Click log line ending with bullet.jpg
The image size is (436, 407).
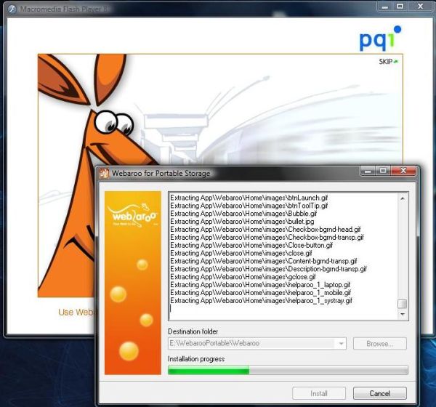(x=242, y=222)
